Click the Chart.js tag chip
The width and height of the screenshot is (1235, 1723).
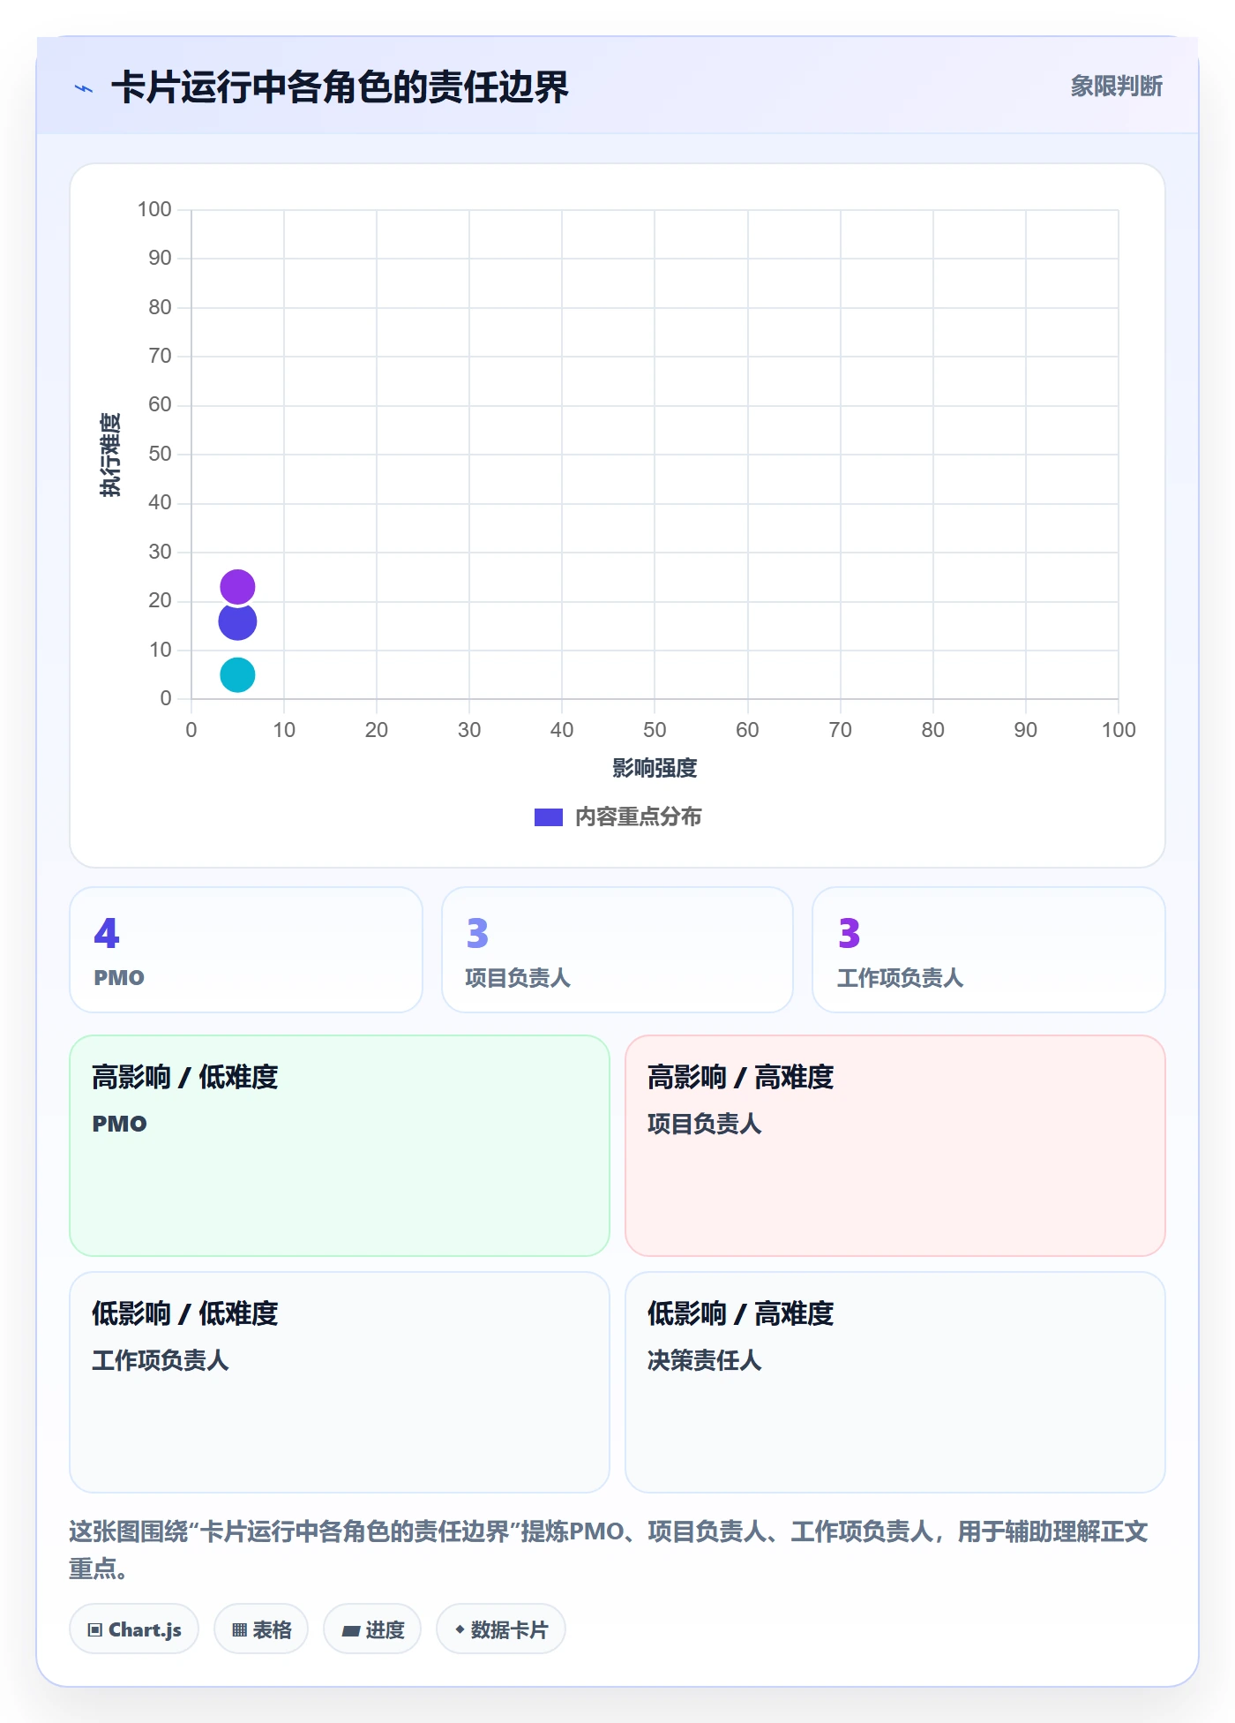(134, 1629)
